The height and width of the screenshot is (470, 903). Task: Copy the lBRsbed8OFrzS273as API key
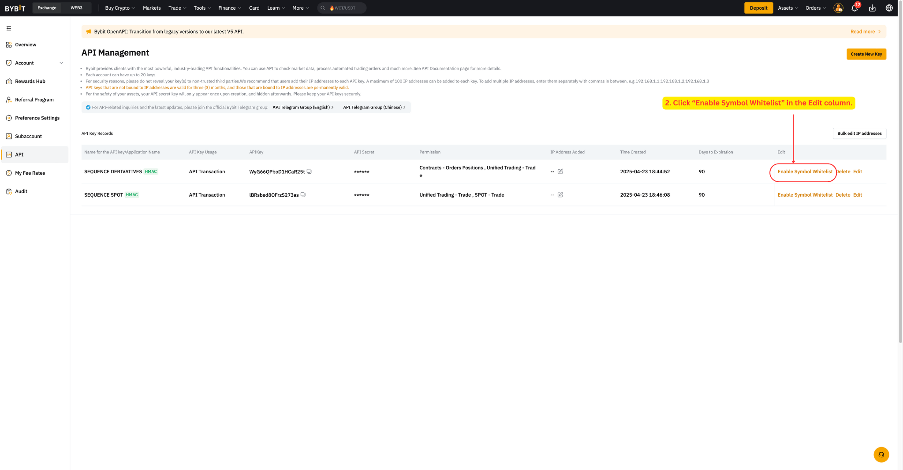(x=303, y=194)
